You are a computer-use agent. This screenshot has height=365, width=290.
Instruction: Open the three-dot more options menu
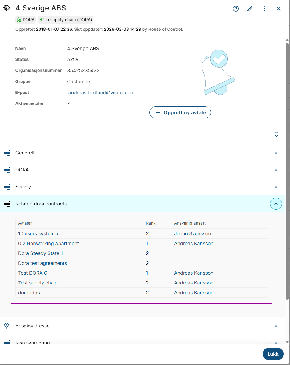pyautogui.click(x=264, y=9)
